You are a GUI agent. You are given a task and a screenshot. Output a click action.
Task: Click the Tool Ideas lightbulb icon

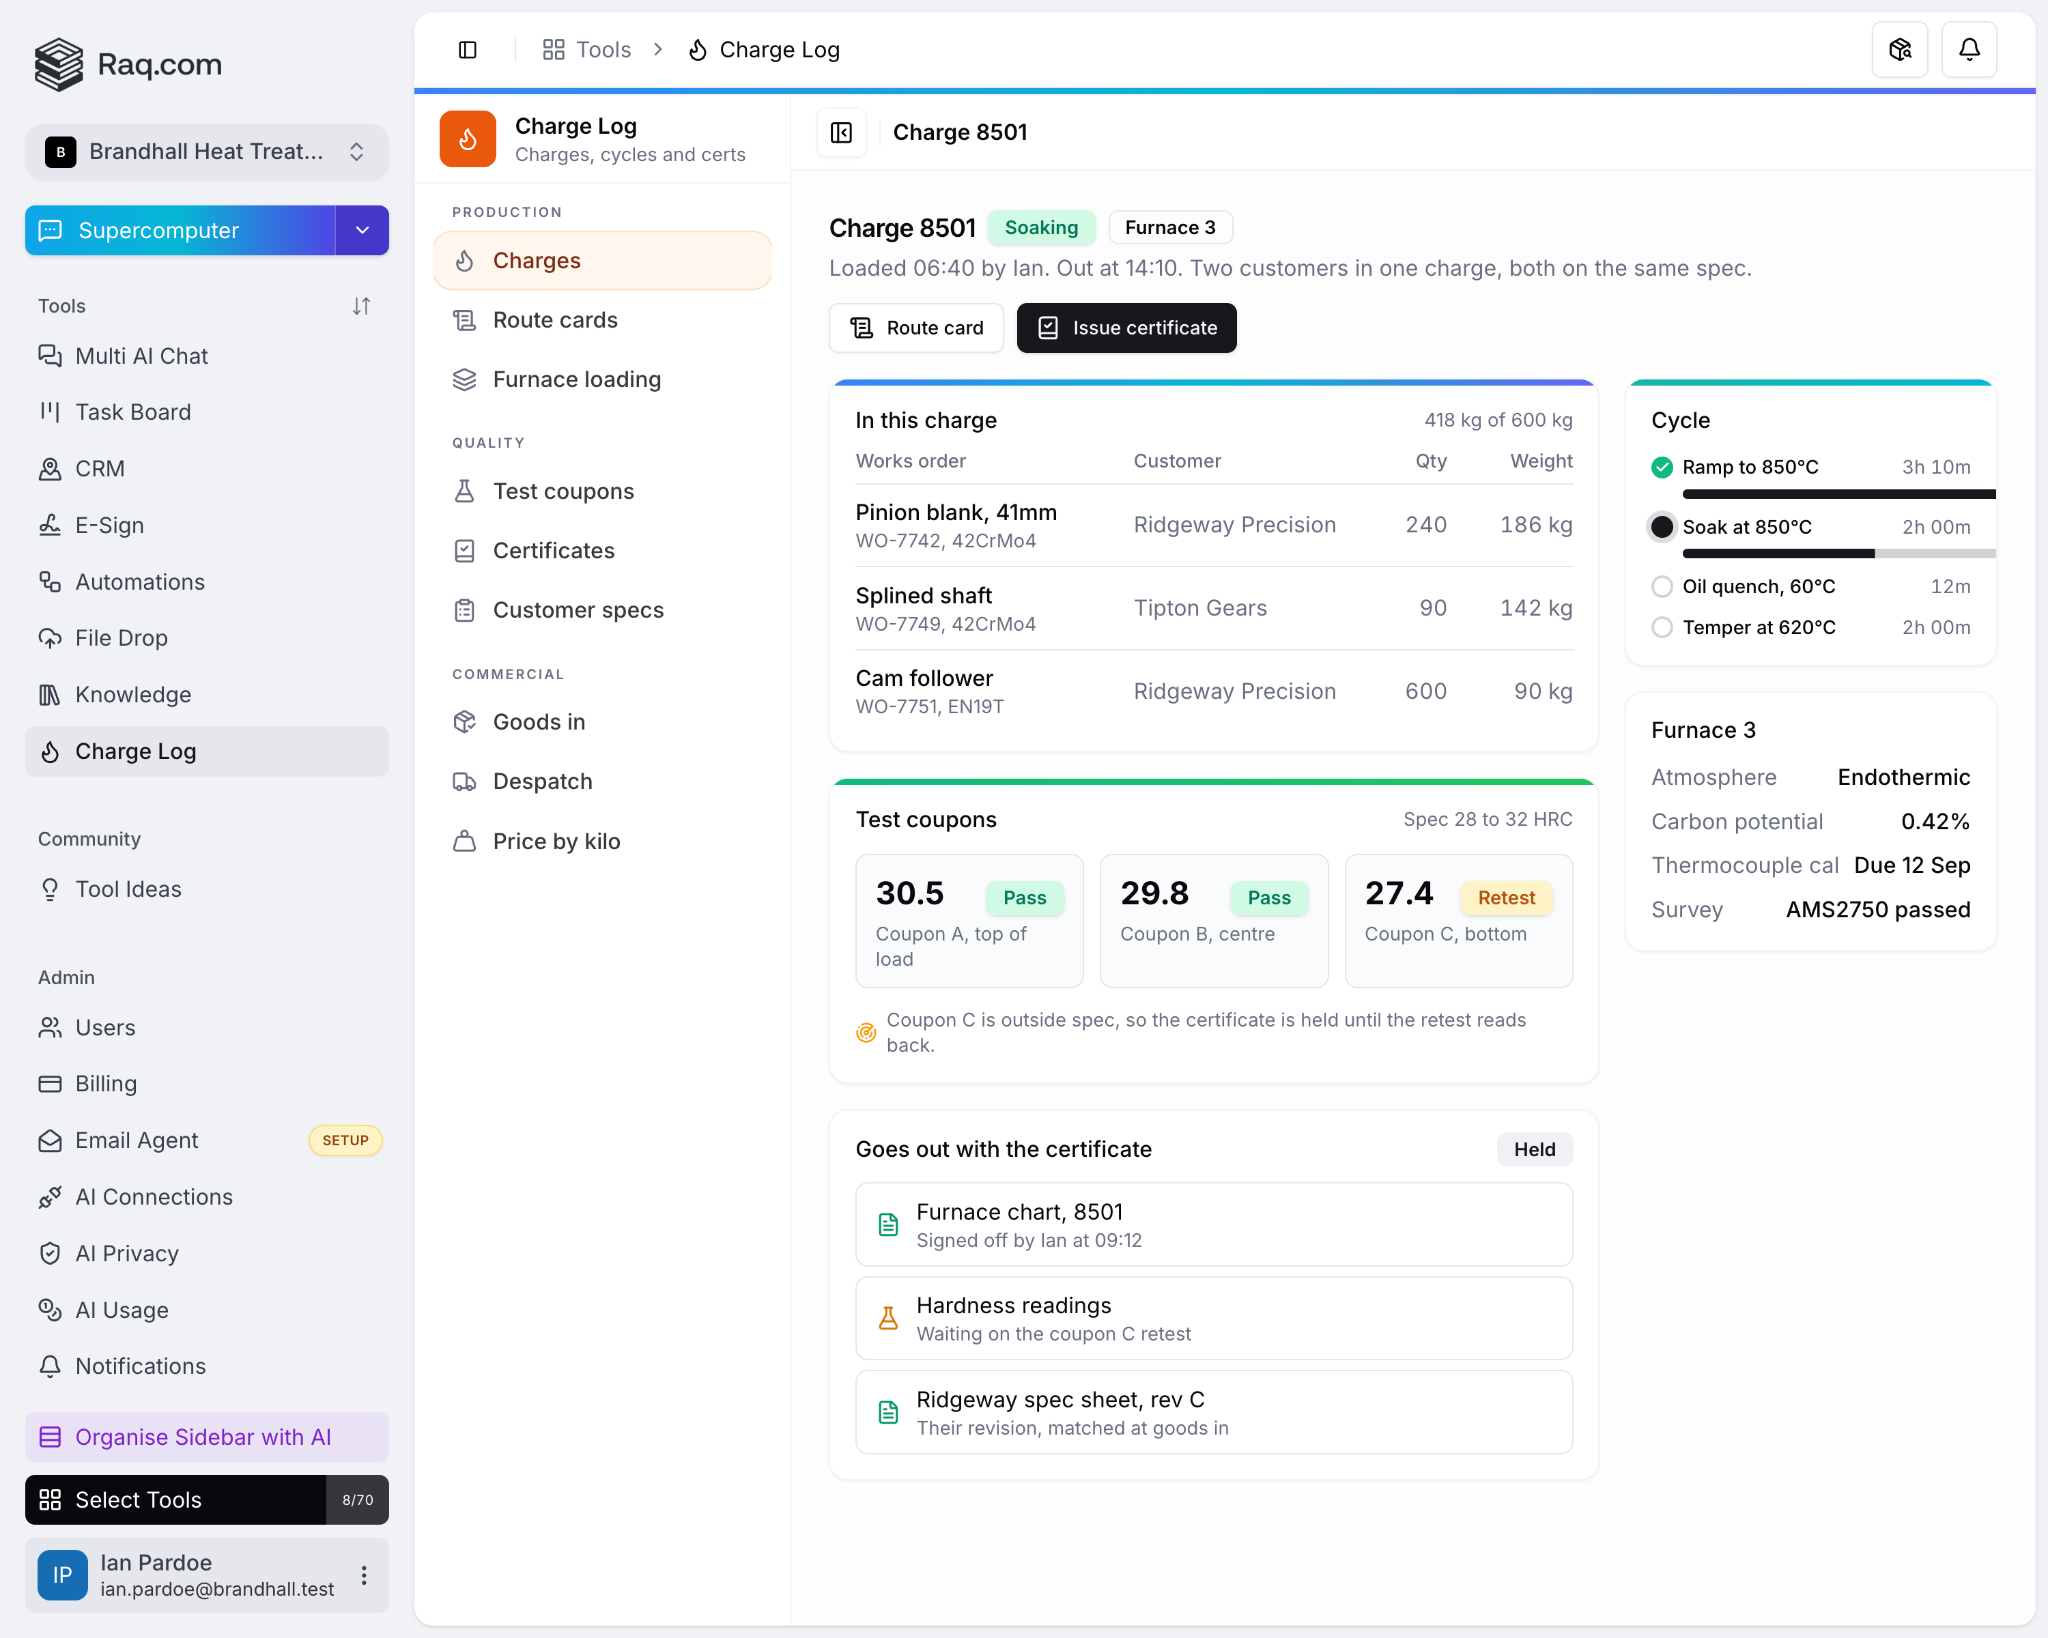(51, 890)
